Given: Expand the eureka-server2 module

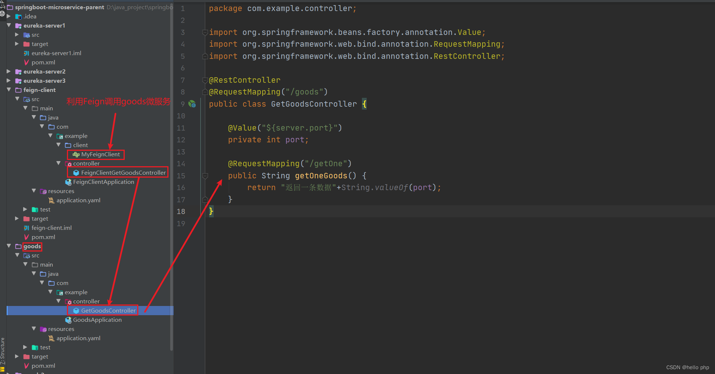Looking at the screenshot, I should point(9,71).
